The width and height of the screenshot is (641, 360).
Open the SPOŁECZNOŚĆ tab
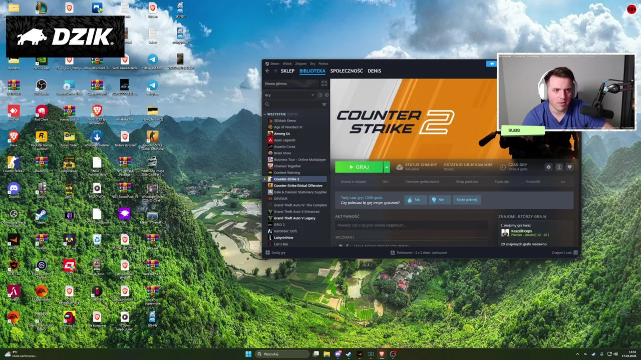click(347, 71)
